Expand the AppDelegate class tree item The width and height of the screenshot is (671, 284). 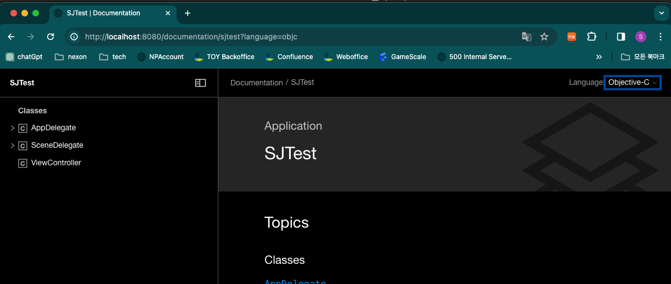click(x=13, y=128)
